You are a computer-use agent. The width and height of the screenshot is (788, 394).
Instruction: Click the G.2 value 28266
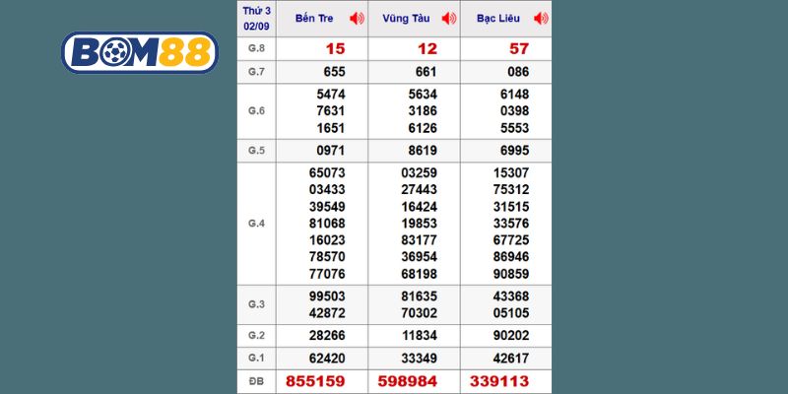tap(327, 336)
